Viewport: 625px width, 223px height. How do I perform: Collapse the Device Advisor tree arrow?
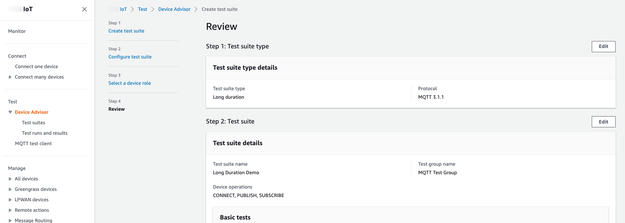(x=10, y=112)
